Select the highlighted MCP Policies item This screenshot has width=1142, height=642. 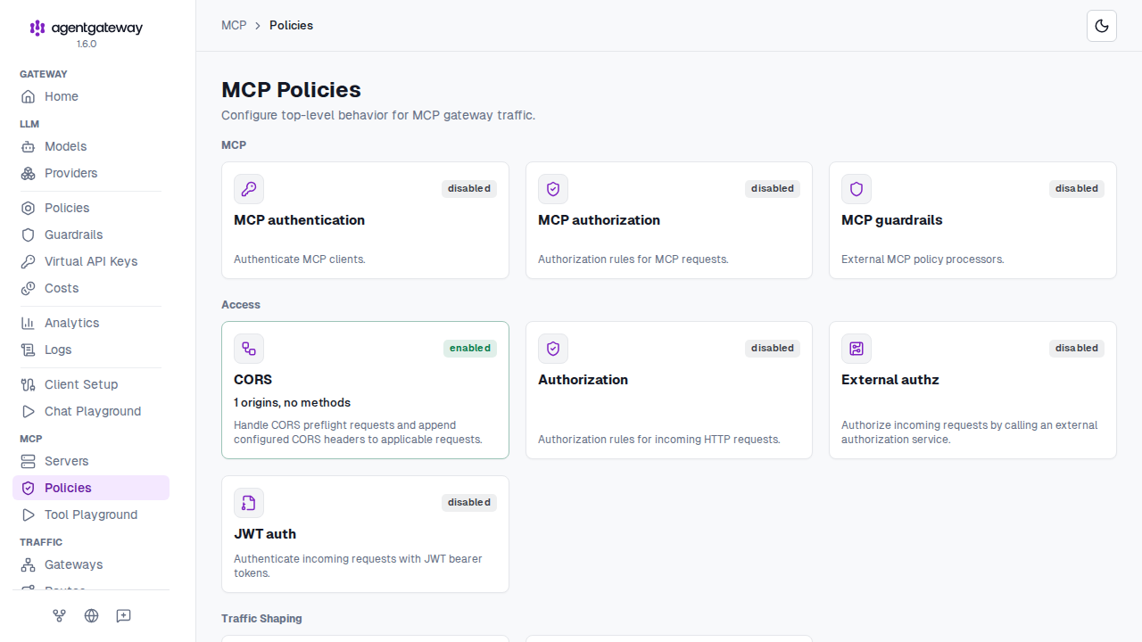click(91, 488)
